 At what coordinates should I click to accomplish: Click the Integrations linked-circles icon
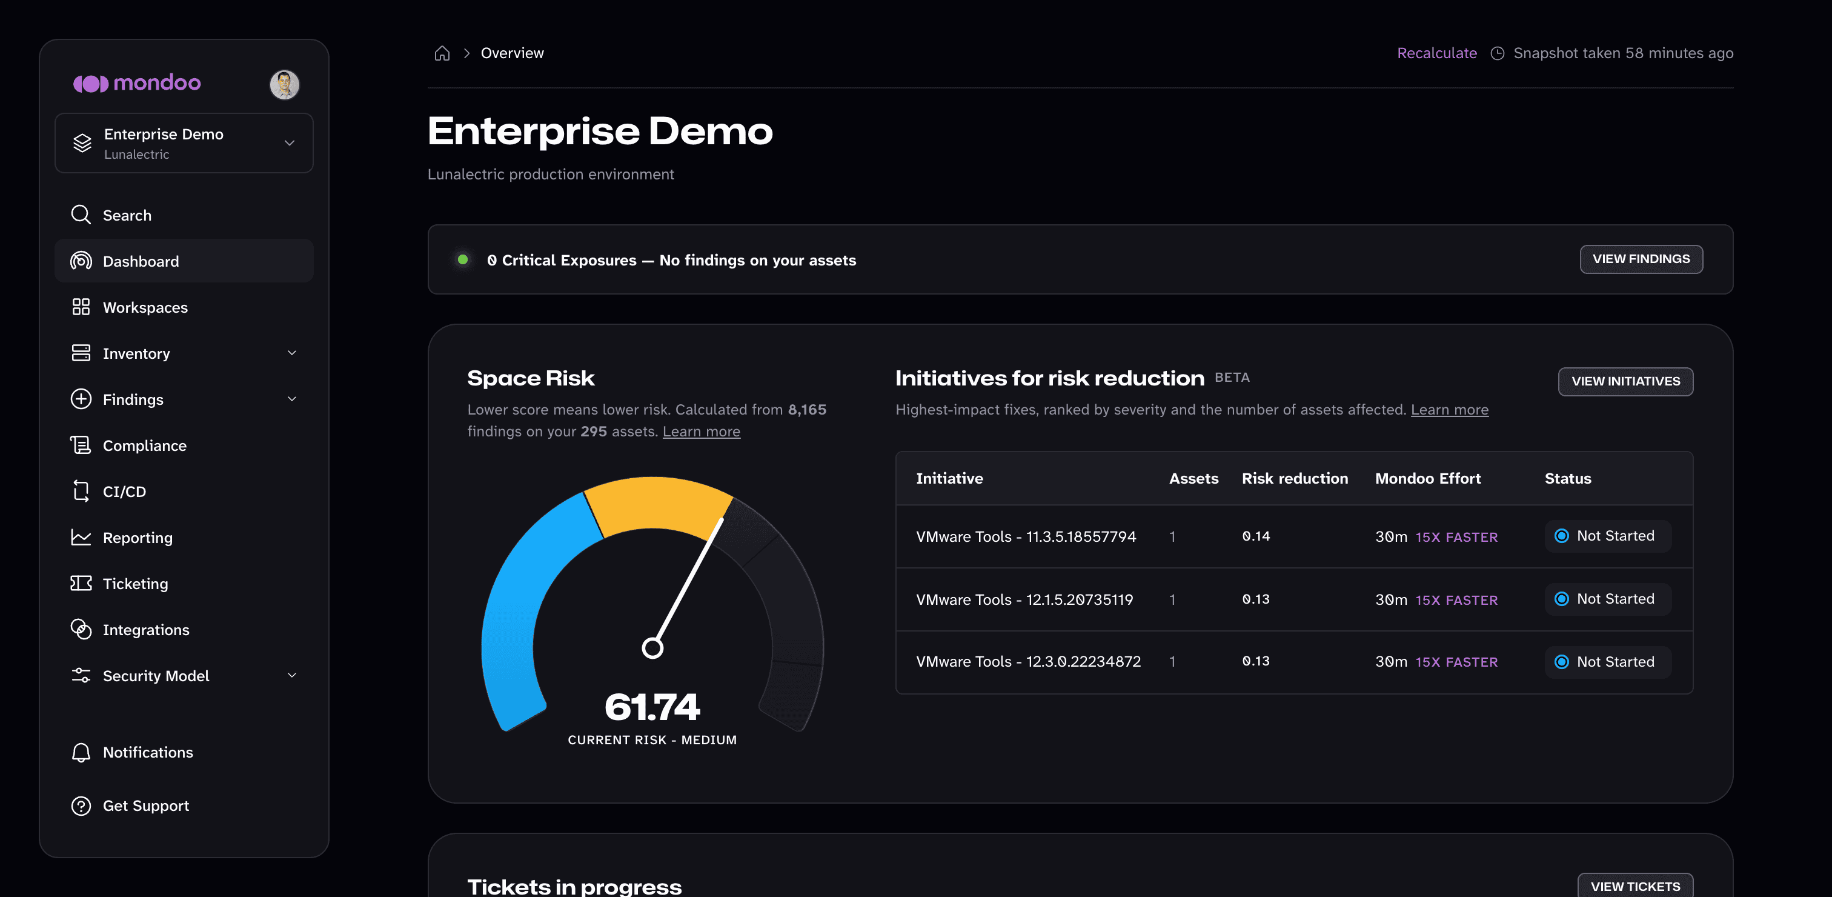tap(81, 630)
